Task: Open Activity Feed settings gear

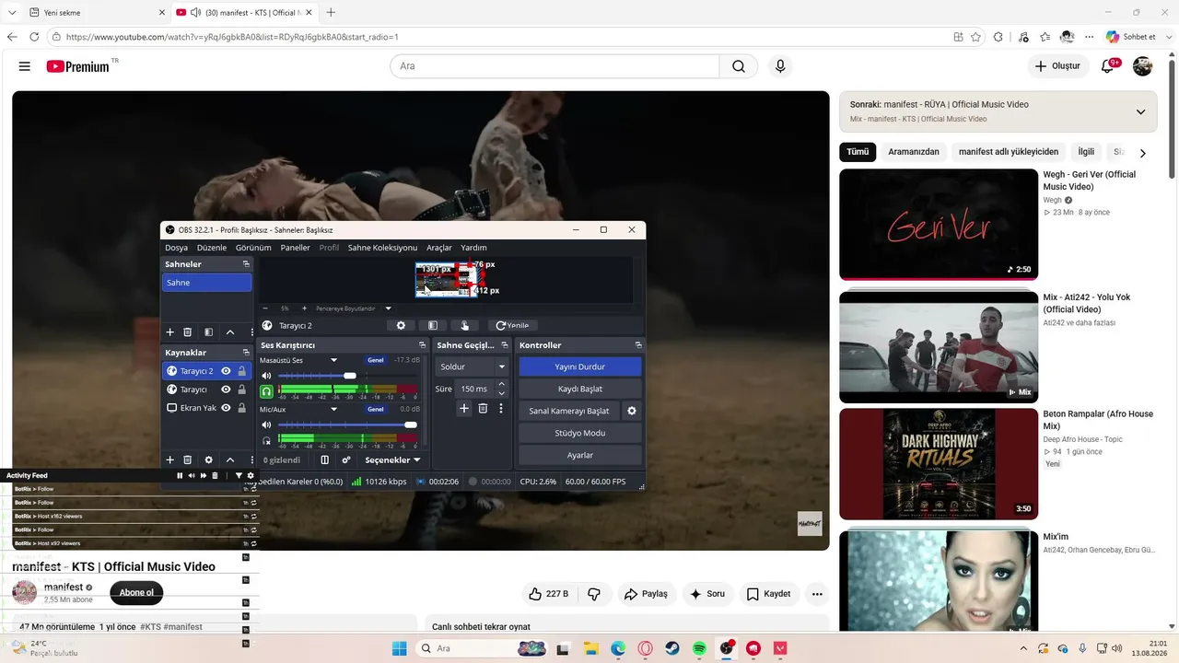Action: click(251, 475)
